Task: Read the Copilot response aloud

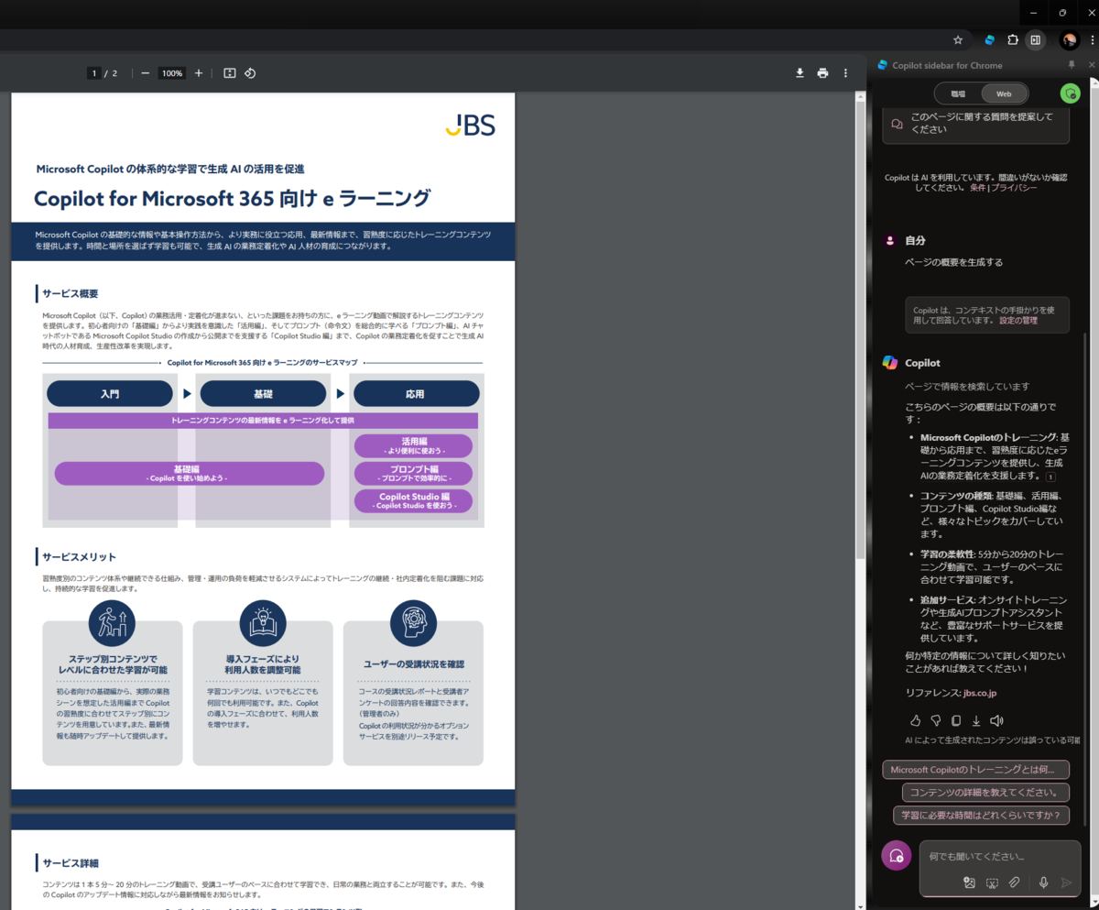Action: pos(998,720)
